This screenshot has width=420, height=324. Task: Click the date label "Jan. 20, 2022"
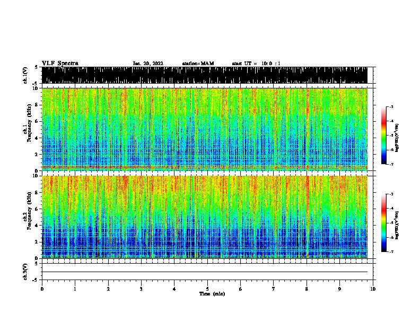pyautogui.click(x=148, y=64)
